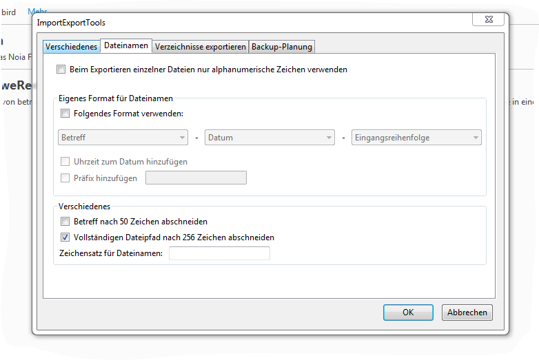Open the Eingangsreihenfolge dropdown
539x360 pixels.
[x=416, y=138]
